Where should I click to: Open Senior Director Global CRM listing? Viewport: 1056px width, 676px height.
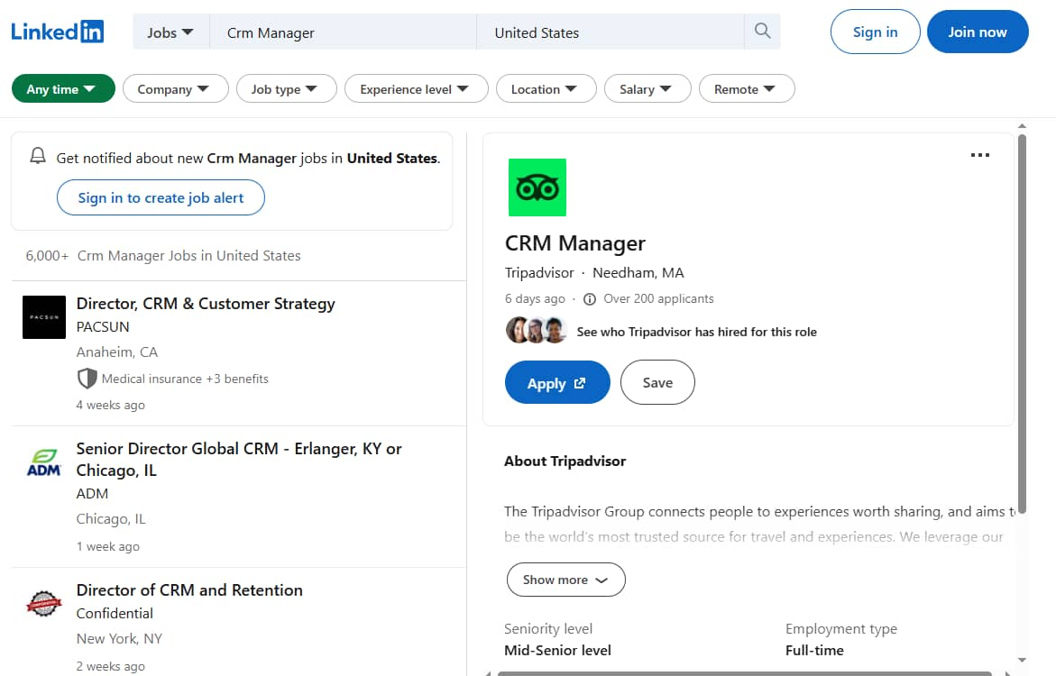pos(238,459)
